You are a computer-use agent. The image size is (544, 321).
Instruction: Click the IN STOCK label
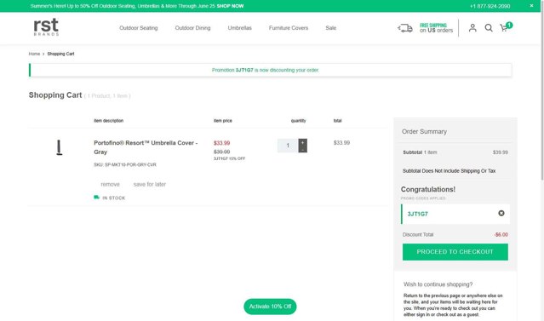click(x=113, y=198)
